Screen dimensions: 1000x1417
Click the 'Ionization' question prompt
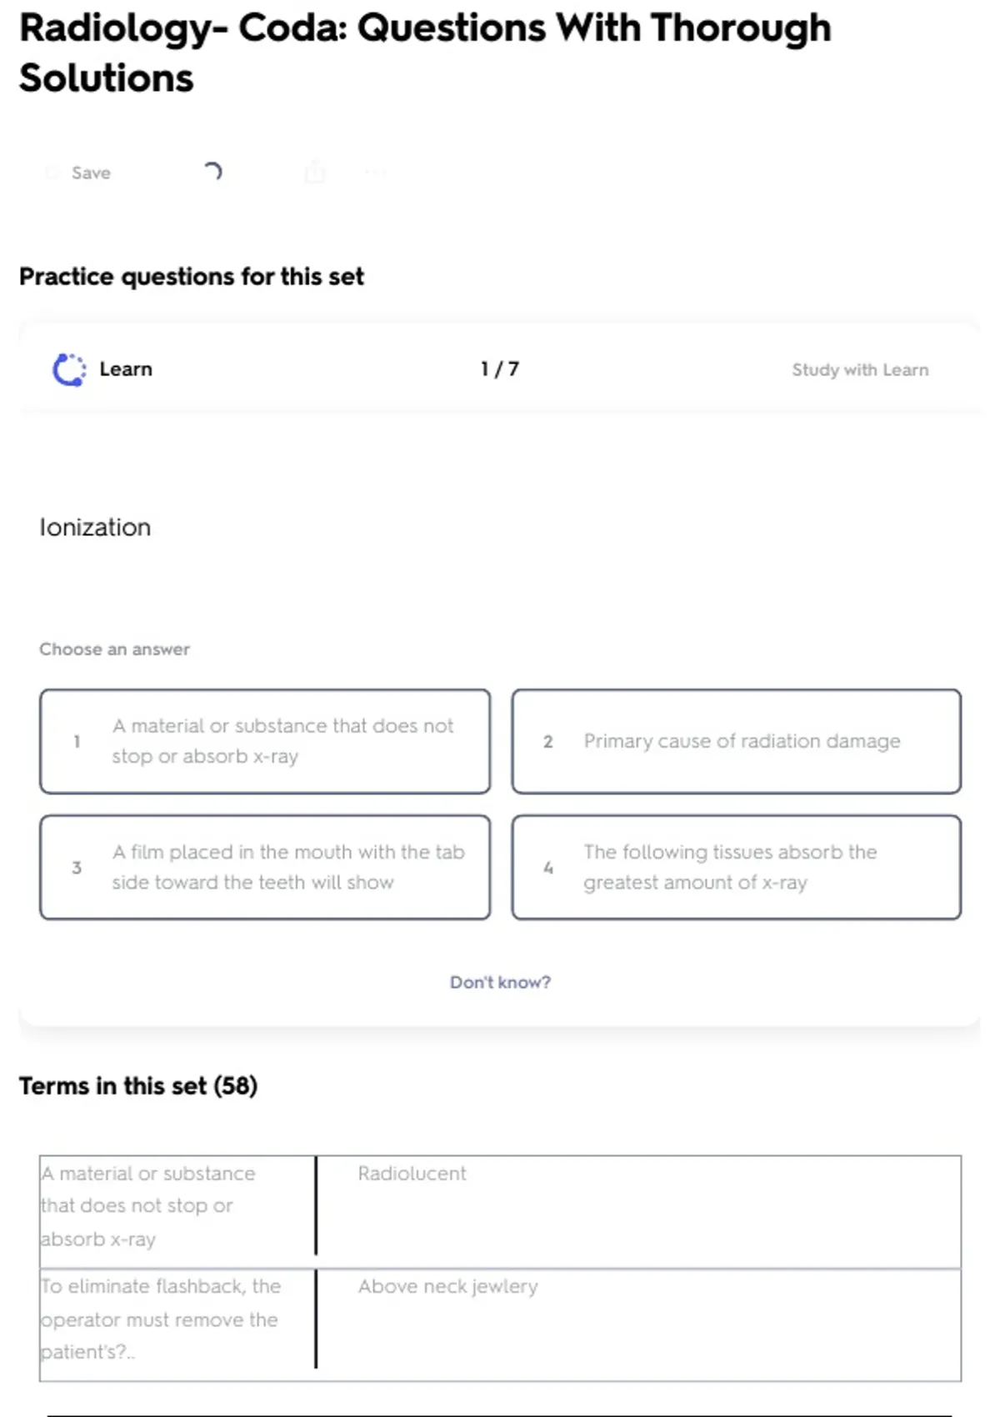(95, 528)
